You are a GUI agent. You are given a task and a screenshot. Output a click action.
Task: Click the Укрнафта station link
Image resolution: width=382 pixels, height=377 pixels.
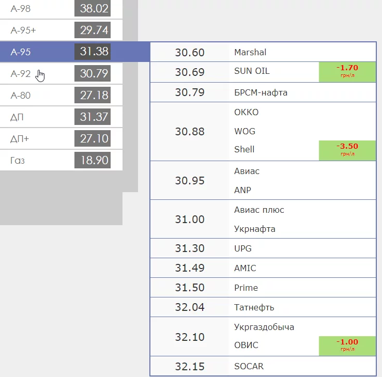[255, 229]
